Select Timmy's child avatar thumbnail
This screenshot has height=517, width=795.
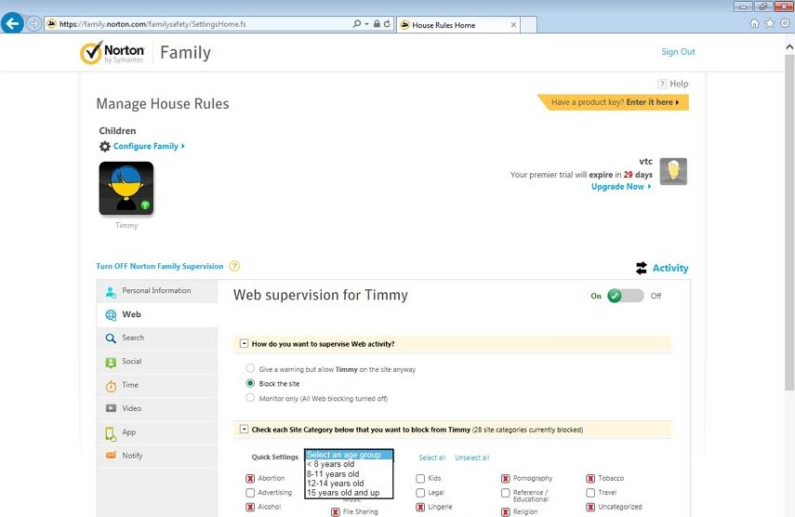(x=126, y=189)
